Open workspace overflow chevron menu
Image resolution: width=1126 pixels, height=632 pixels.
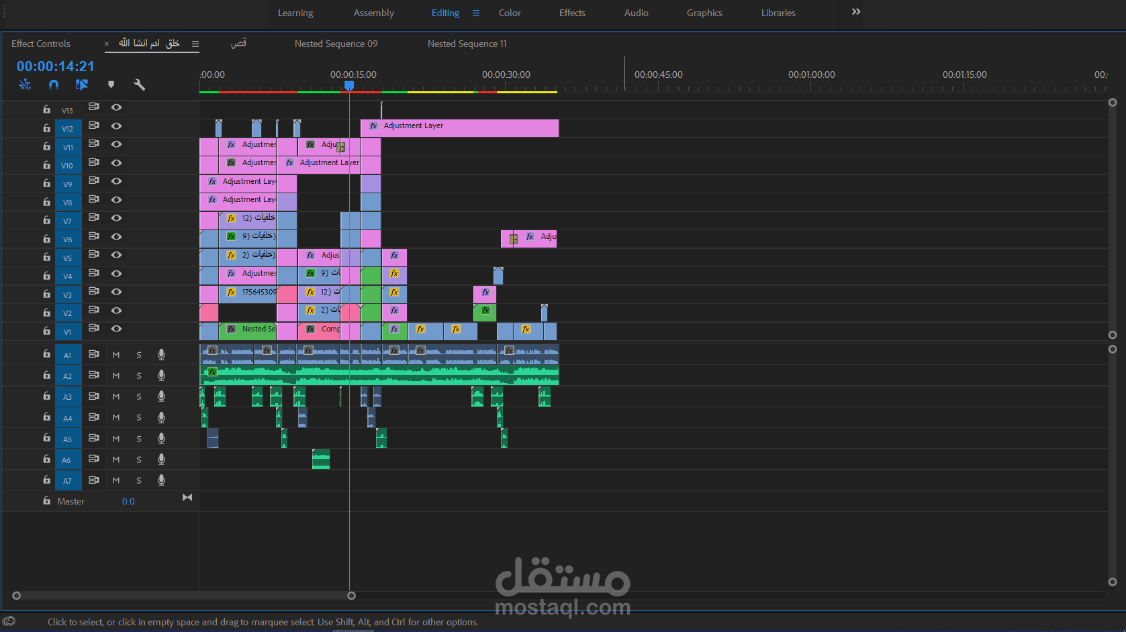pyautogui.click(x=856, y=12)
